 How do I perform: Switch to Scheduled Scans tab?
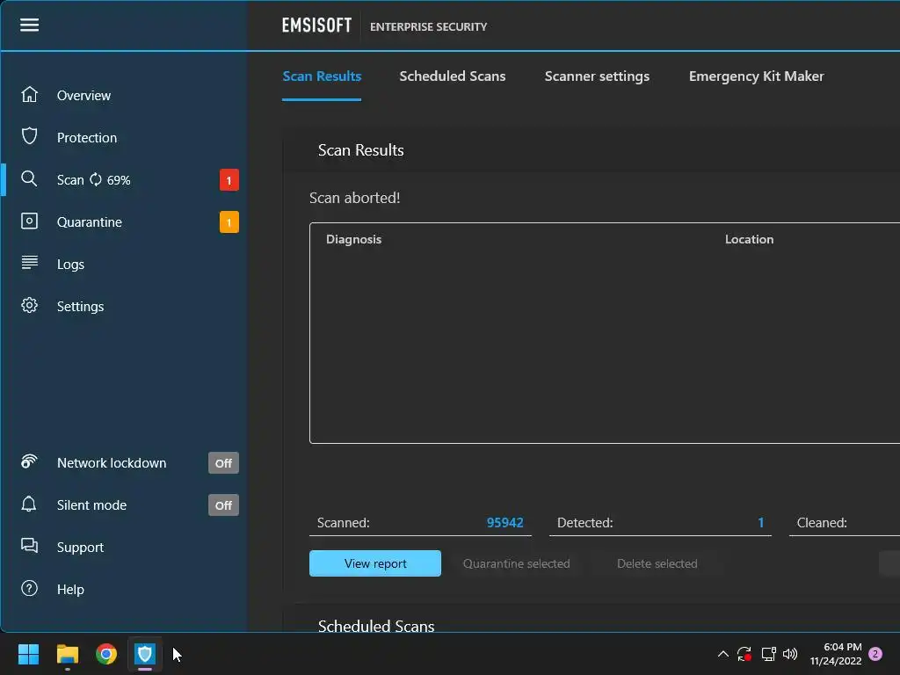[x=453, y=76]
